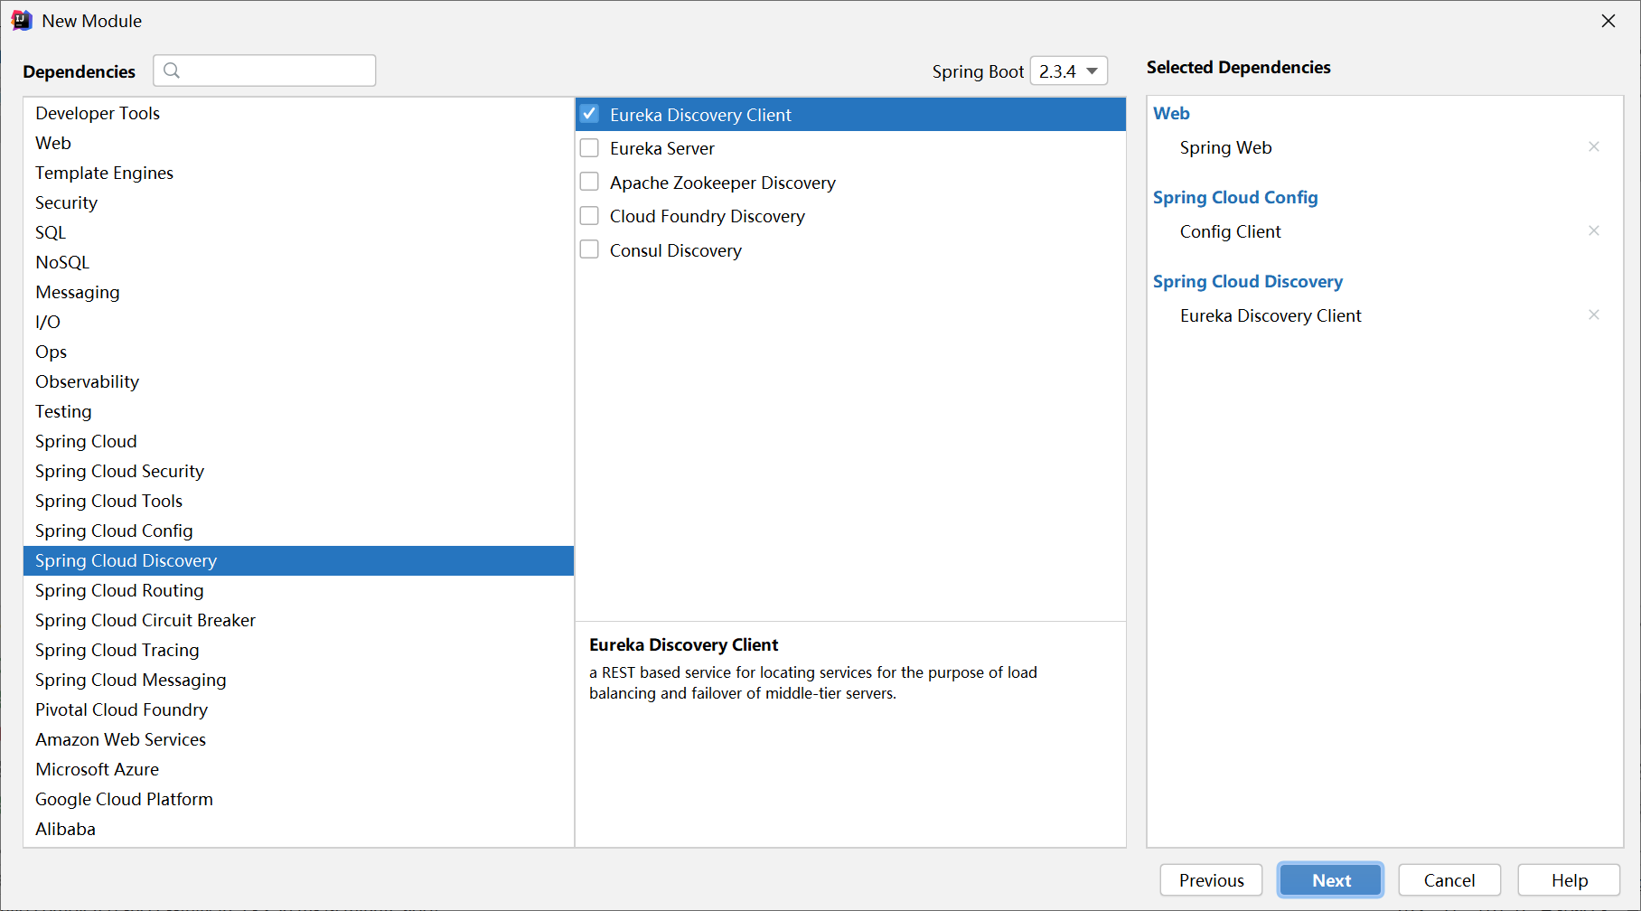The height and width of the screenshot is (911, 1641).
Task: Select the Alibaba category
Action: pos(298,829)
